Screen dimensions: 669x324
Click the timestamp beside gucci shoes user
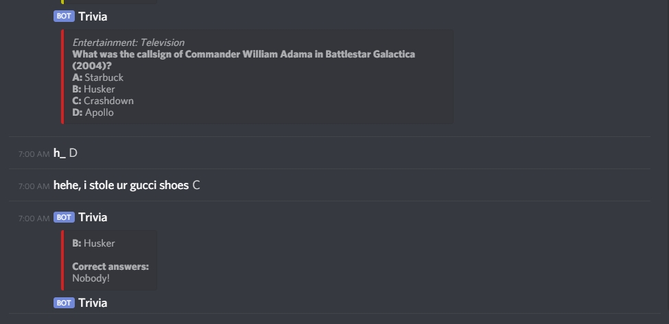pyautogui.click(x=34, y=186)
